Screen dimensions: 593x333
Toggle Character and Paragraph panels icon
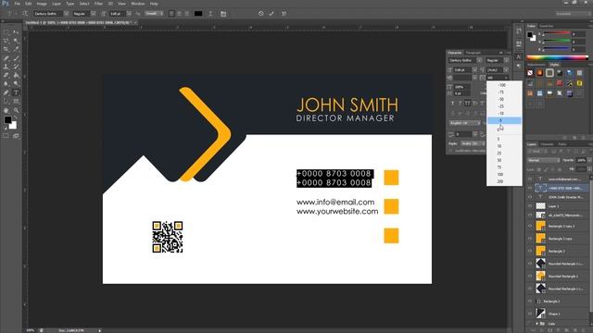[x=223, y=14]
